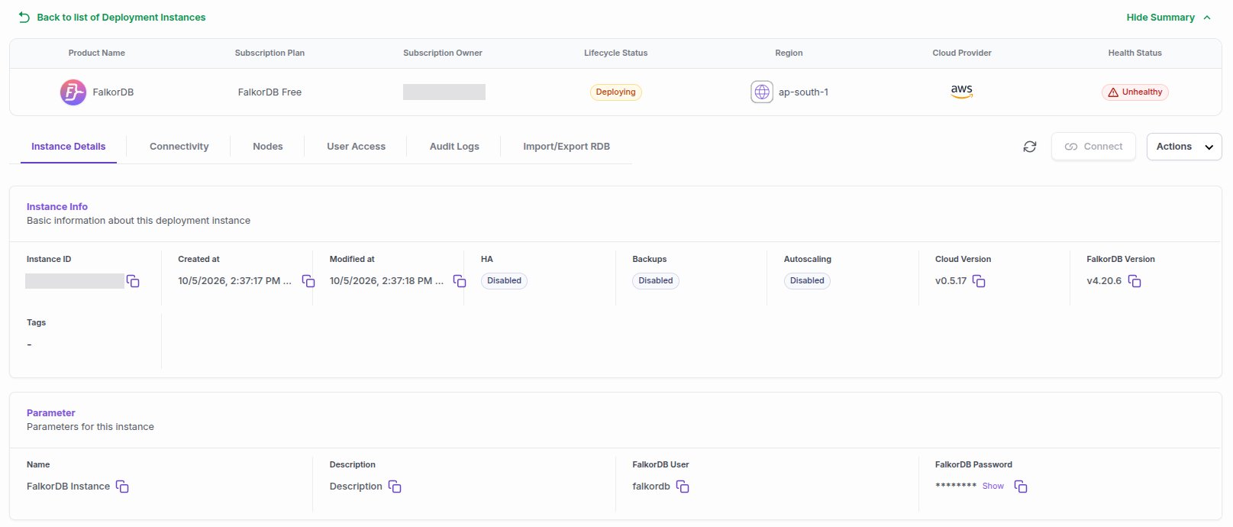The width and height of the screenshot is (1233, 527).
Task: Click the refresh icon beside Connect
Action: pyautogui.click(x=1030, y=147)
